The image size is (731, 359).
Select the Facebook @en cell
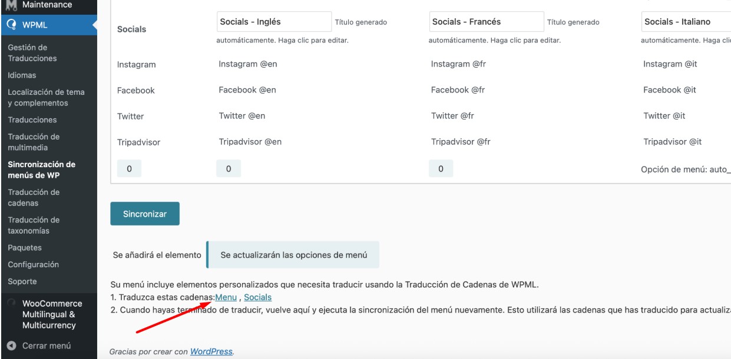247,90
